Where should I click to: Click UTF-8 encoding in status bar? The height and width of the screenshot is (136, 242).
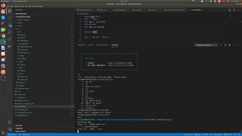coord(206,134)
